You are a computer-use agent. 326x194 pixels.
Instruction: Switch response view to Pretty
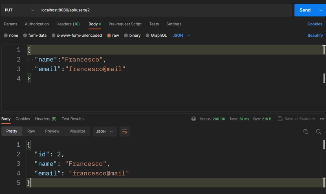click(x=12, y=131)
